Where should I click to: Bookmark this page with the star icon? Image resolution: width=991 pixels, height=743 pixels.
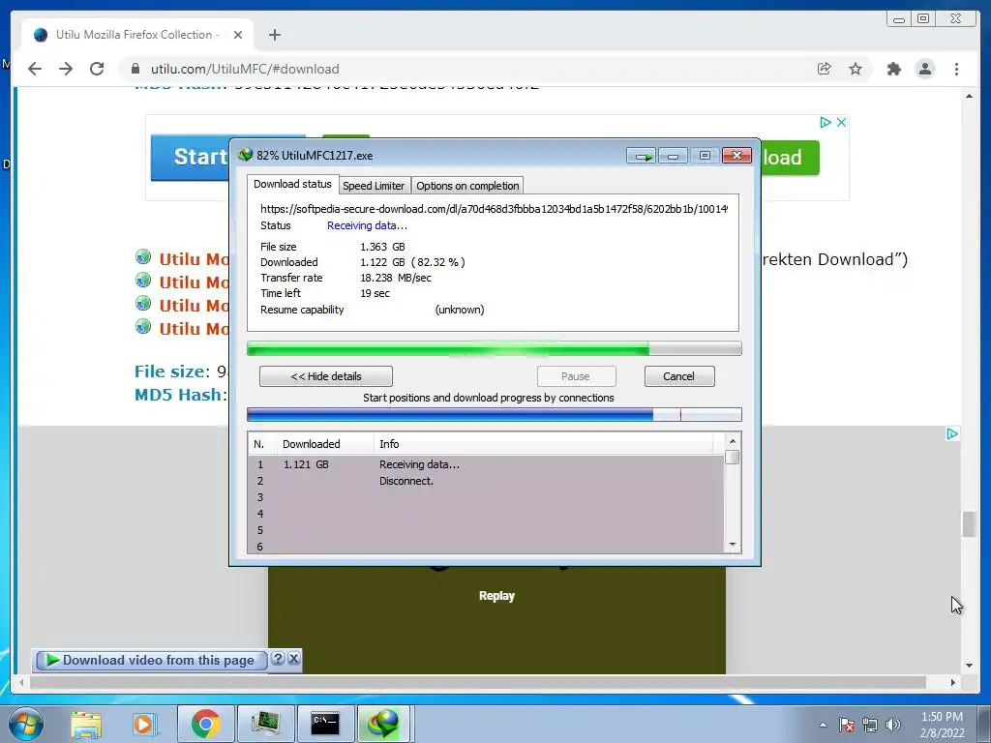click(x=856, y=69)
